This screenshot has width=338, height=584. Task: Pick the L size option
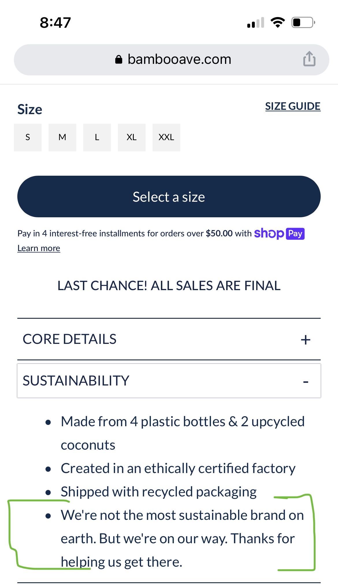point(97,137)
